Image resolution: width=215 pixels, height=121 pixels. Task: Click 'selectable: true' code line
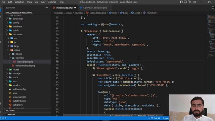99,55
